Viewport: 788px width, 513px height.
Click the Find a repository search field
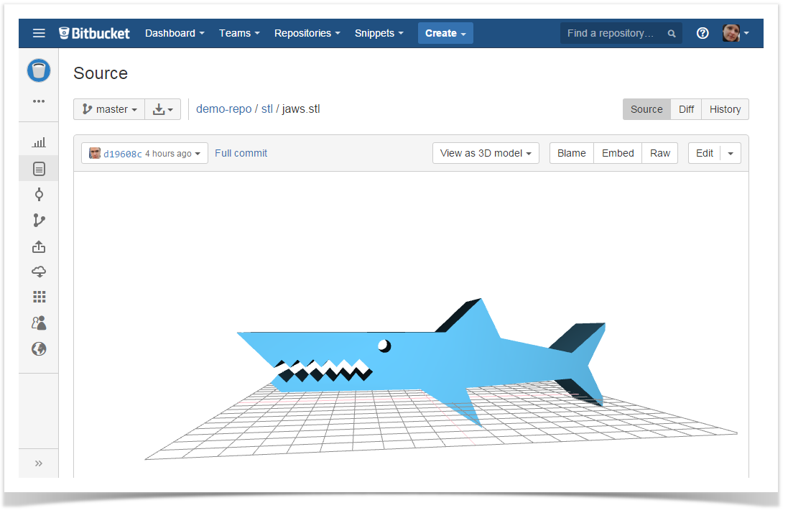614,33
